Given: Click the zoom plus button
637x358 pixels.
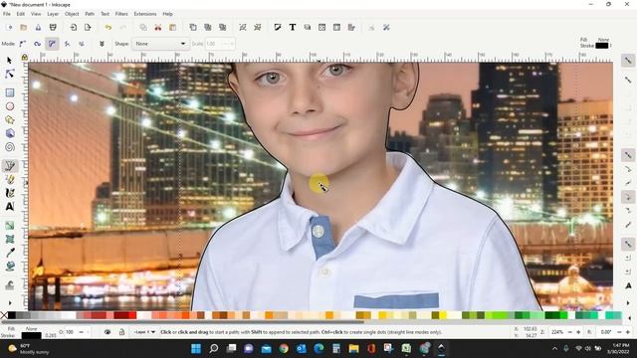Looking at the screenshot, I should pyautogui.click(x=578, y=332).
